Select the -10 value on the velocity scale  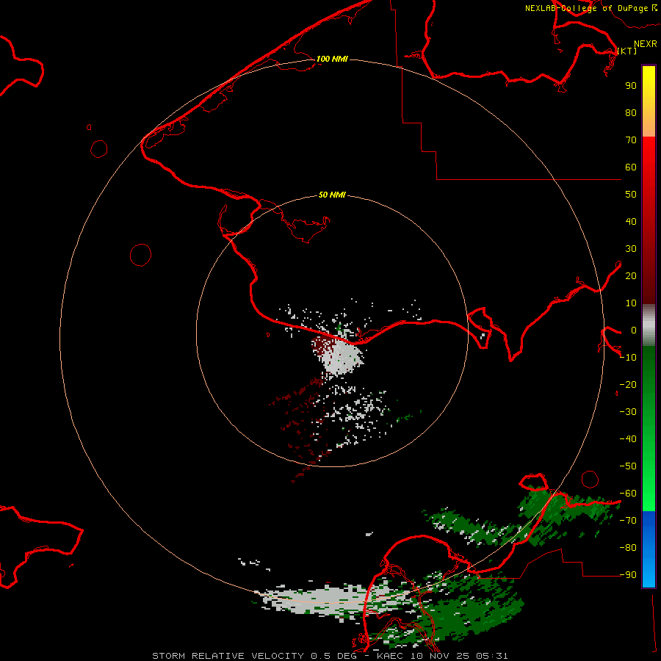point(628,358)
